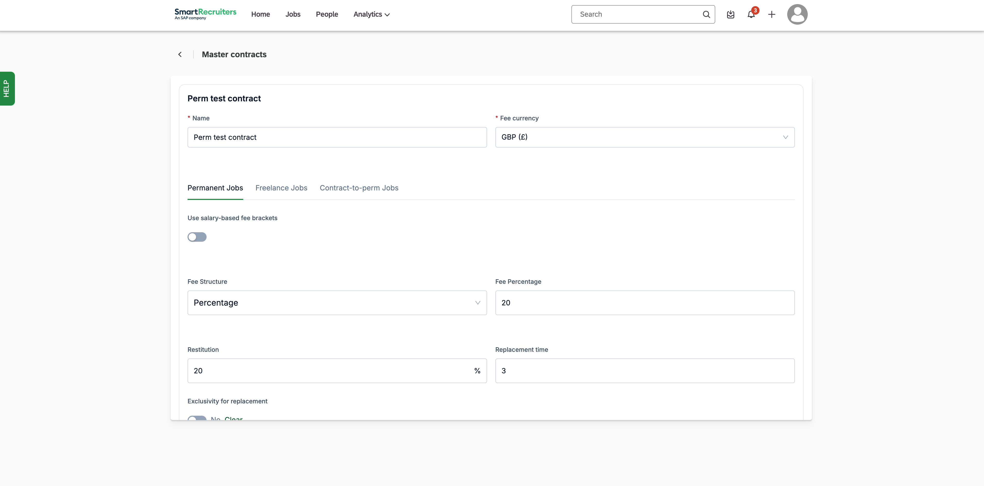Click the 'Use salary-based fee brackets' label
Image resolution: width=984 pixels, height=486 pixels.
[232, 218]
